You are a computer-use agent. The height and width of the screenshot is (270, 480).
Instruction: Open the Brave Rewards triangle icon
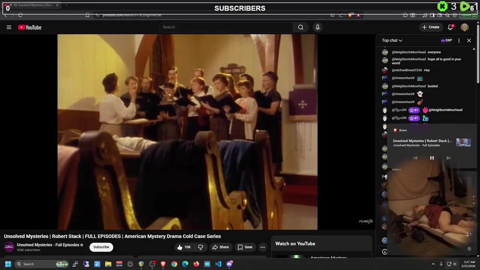[x=358, y=15]
